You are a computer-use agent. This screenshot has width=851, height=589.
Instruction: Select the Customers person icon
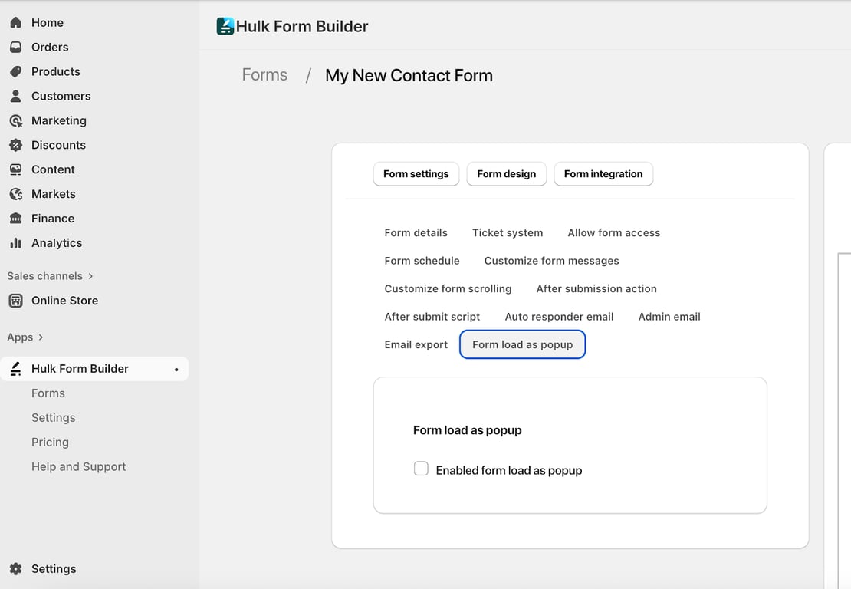(x=15, y=97)
